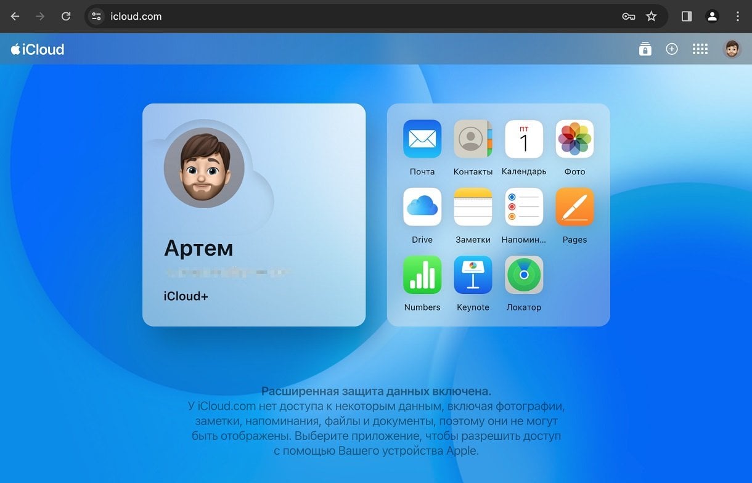Launch Keynote
The image size is (752, 483).
click(x=473, y=275)
